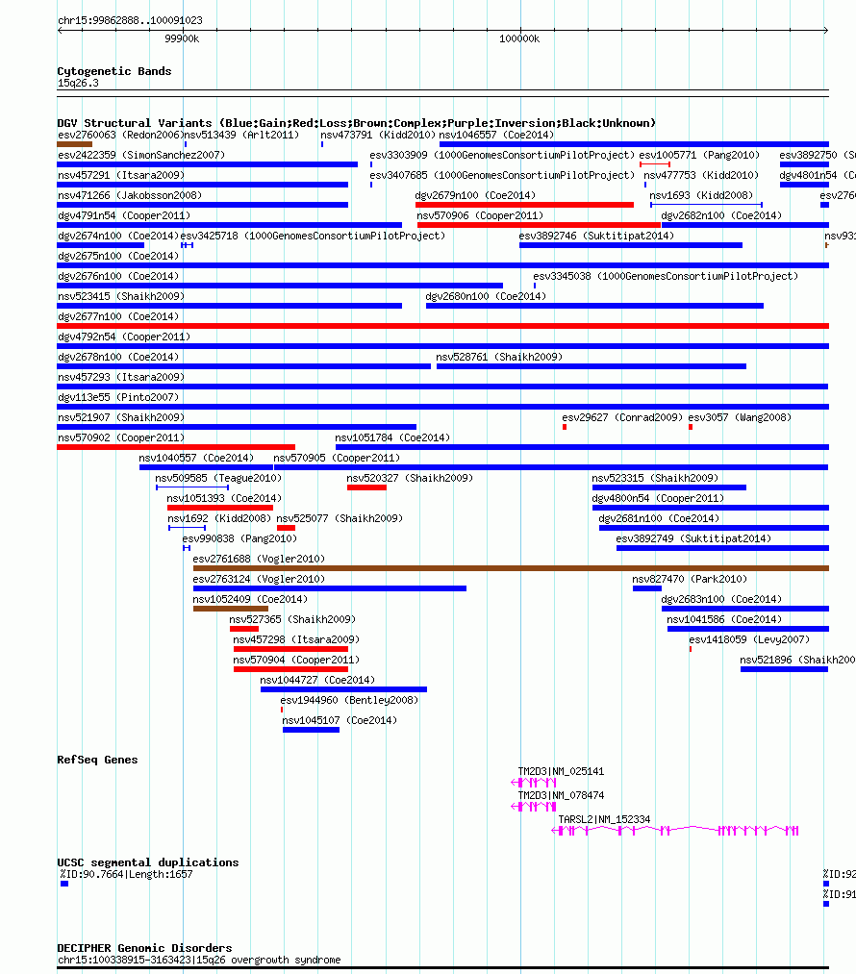Click the nsv520327 (Shaikh2009) red bar
Screen dimensions: 856x974
click(366, 487)
